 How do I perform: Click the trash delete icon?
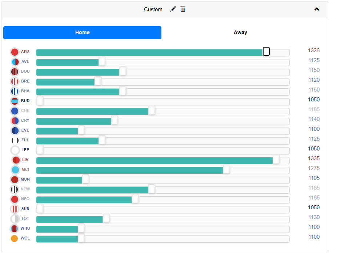[x=183, y=9]
